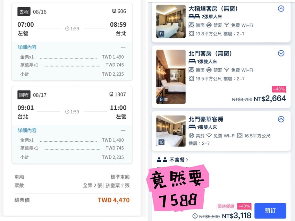
Task: Collapse the 大稻埕客房（無窗） room card
Action: (281, 9)
